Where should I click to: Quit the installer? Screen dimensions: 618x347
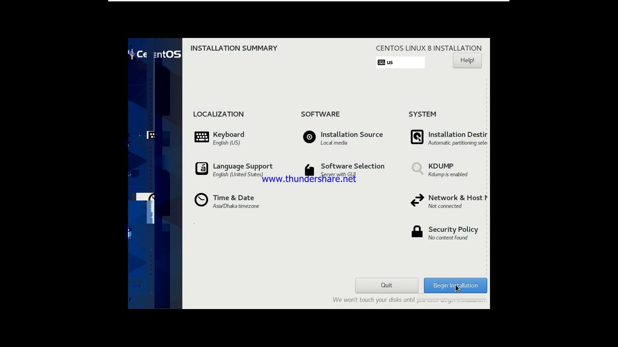[387, 285]
